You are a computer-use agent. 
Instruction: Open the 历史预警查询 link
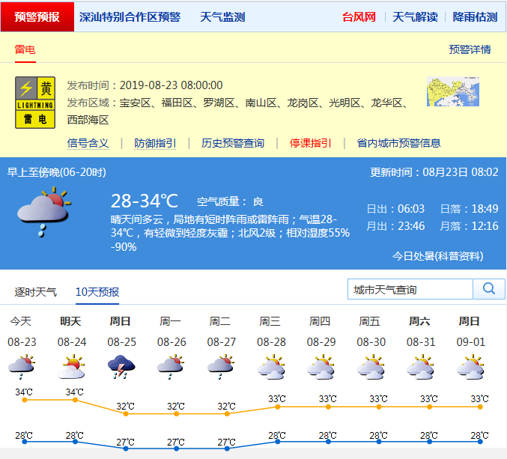click(232, 143)
